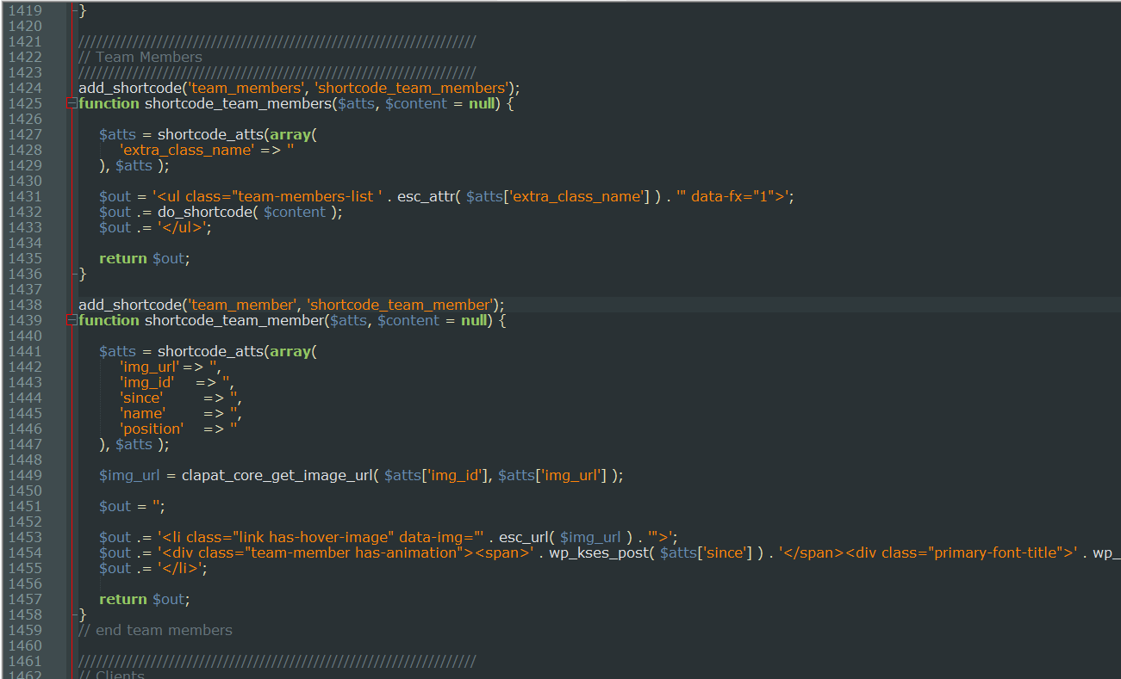Click line number 1431 in the margin
1121x679 pixels.
24,196
